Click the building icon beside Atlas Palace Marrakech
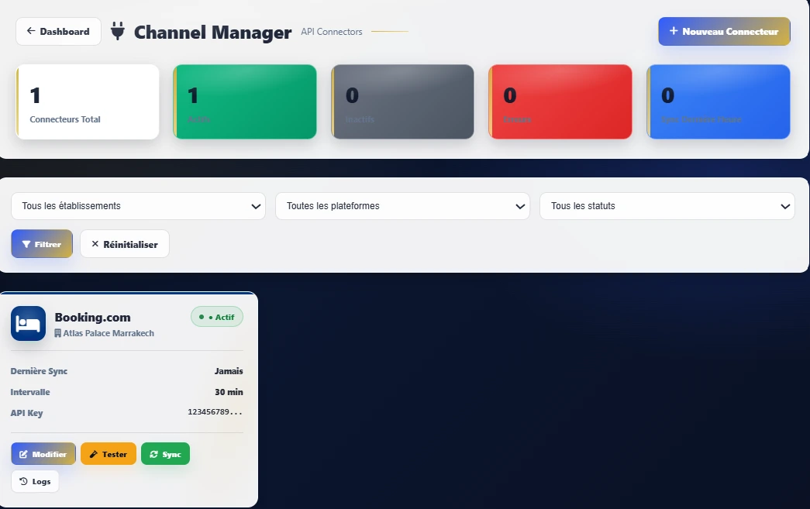The image size is (810, 509). coord(60,333)
